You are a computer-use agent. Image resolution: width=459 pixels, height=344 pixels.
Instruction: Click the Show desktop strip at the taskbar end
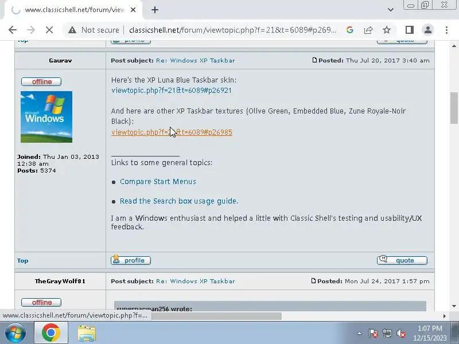tap(456, 333)
